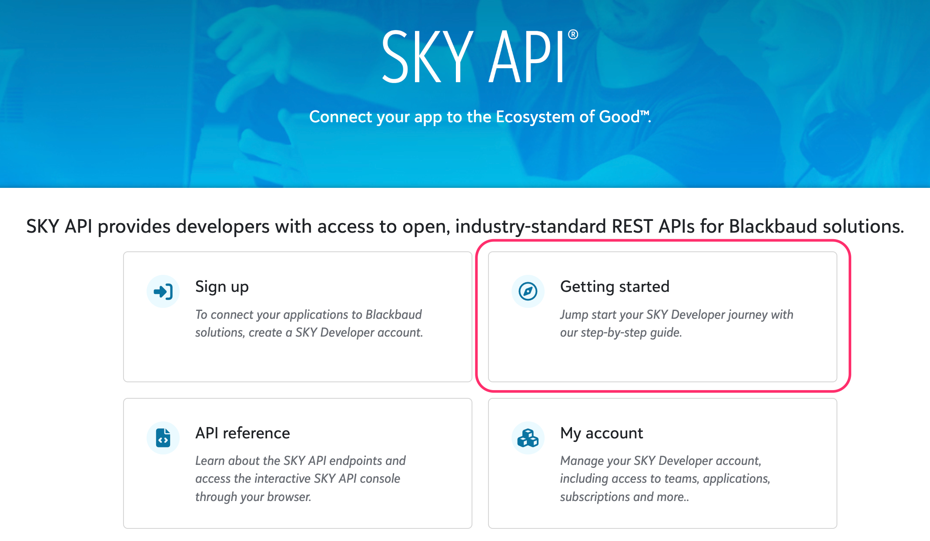Viewport: 930px width, 541px height.
Task: Select the My account card
Action: tap(662, 464)
